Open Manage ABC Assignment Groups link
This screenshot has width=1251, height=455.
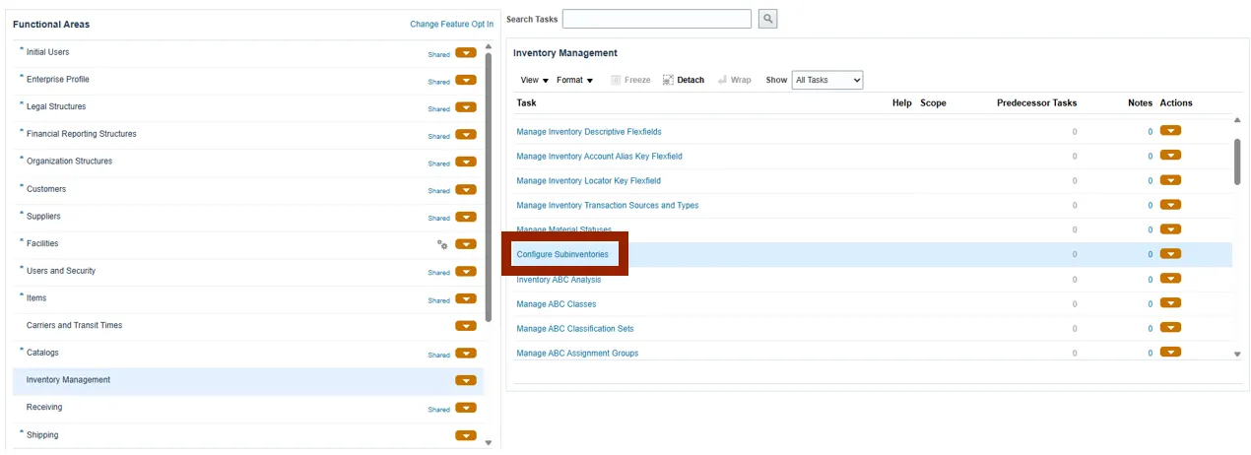(x=577, y=353)
